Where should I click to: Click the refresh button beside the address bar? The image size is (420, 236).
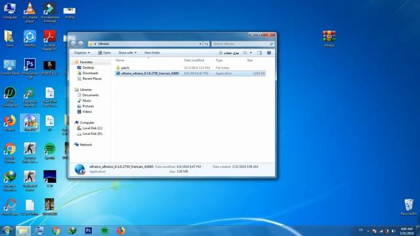(x=206, y=44)
